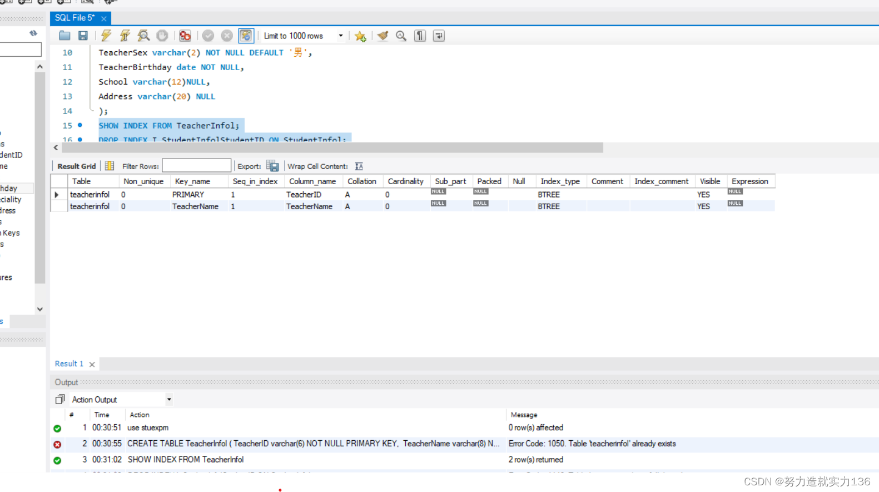Open the Result 1 tab
This screenshot has height=492, width=879.
pos(69,363)
